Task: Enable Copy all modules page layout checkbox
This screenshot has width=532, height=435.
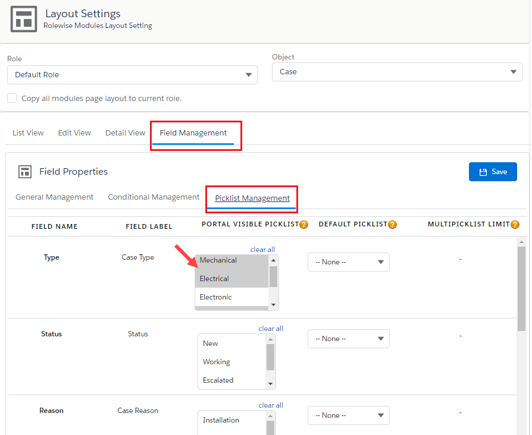Action: tap(12, 98)
